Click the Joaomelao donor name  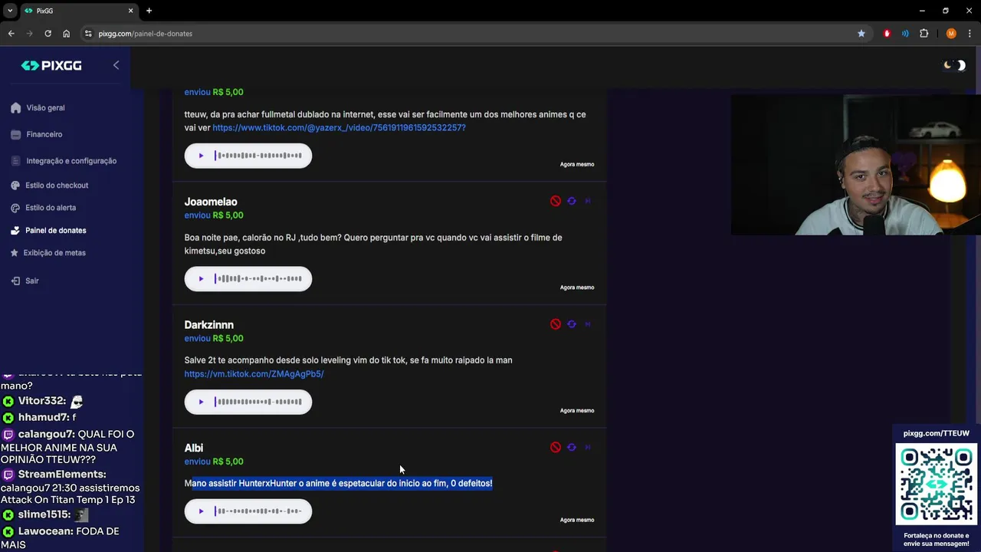211,202
